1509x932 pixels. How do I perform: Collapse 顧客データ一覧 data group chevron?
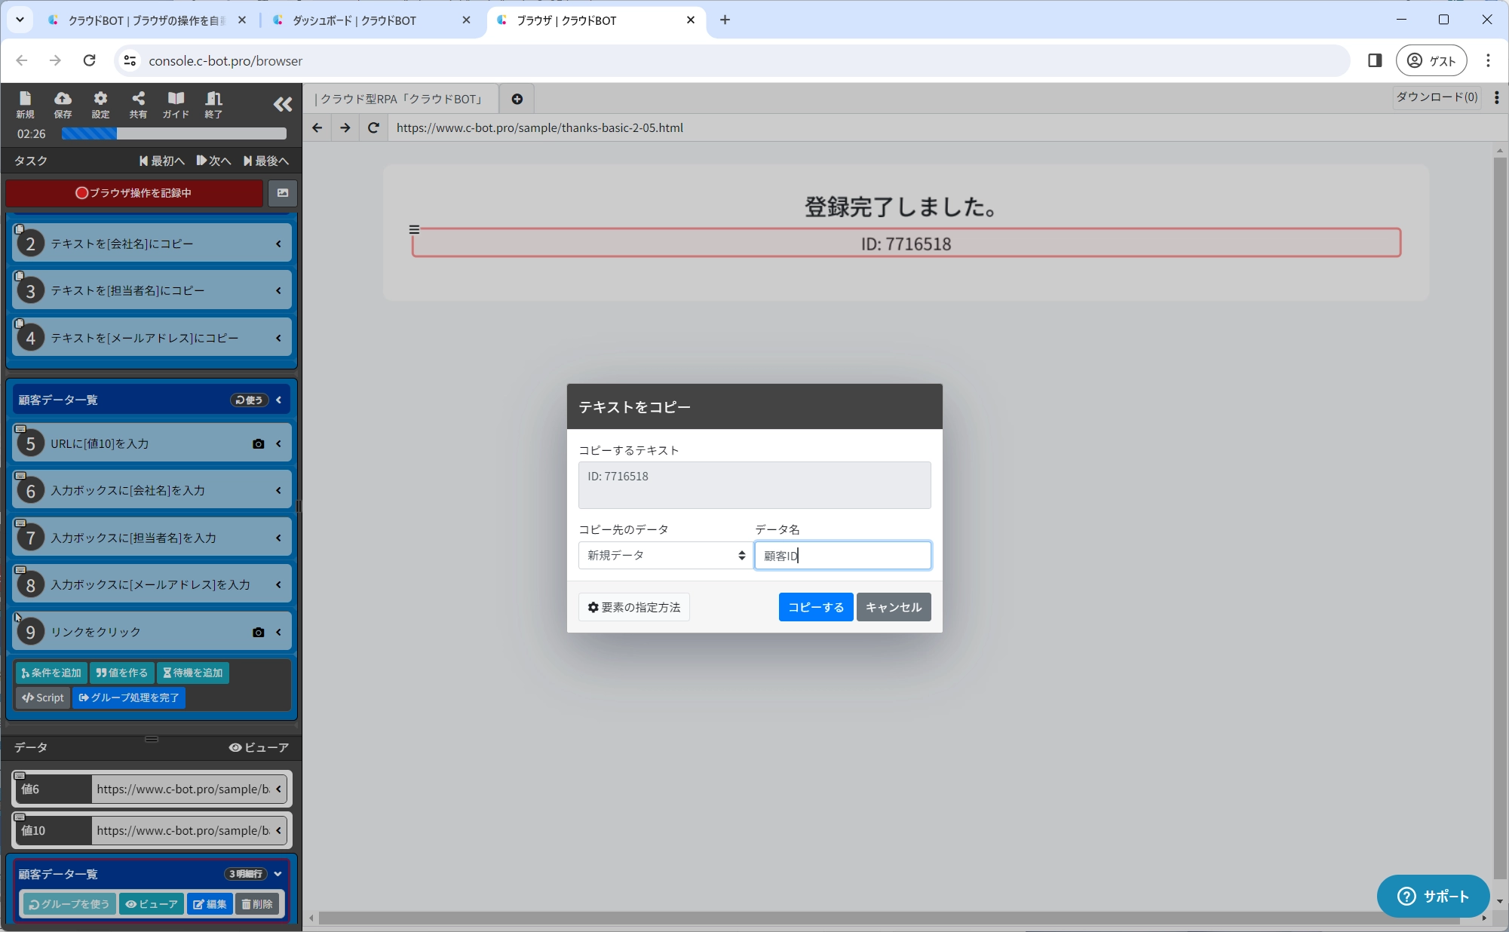278,874
